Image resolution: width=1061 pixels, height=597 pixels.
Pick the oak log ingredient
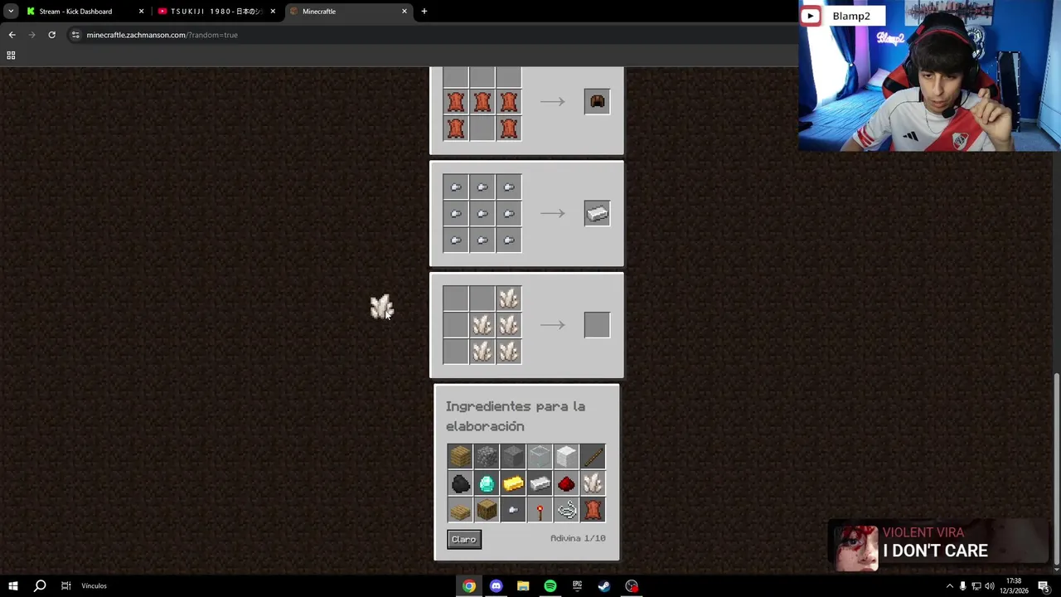point(487,509)
